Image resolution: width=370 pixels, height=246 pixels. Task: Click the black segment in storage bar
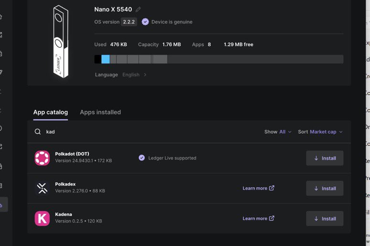[98, 59]
